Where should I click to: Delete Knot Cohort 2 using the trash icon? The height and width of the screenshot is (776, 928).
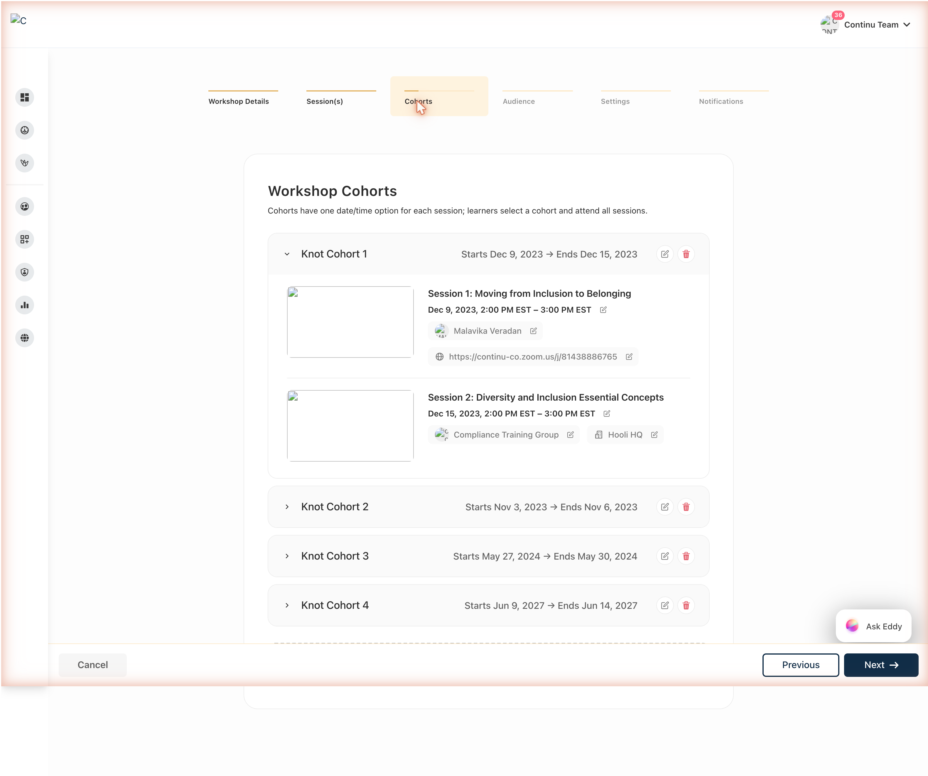[686, 506]
